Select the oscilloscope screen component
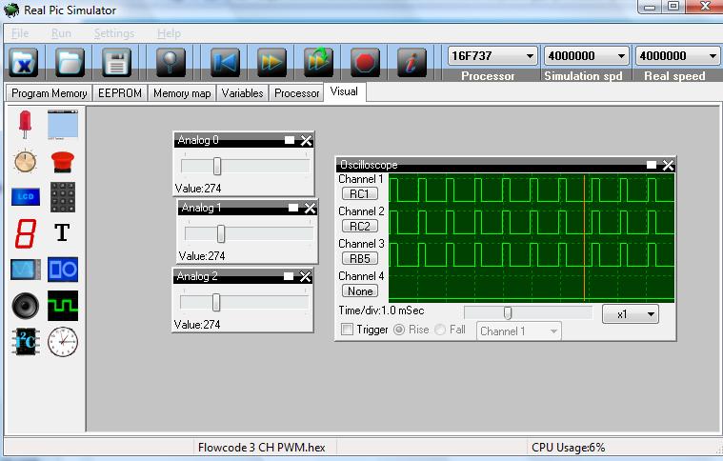Image resolution: width=723 pixels, height=461 pixels. coord(26,270)
